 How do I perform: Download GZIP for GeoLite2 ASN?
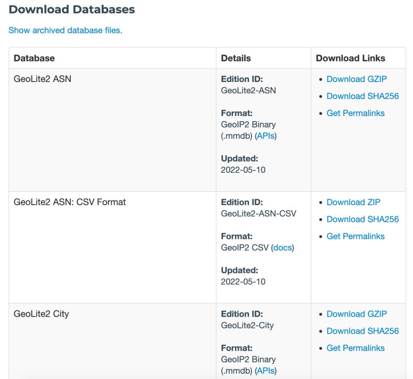pyautogui.click(x=356, y=79)
